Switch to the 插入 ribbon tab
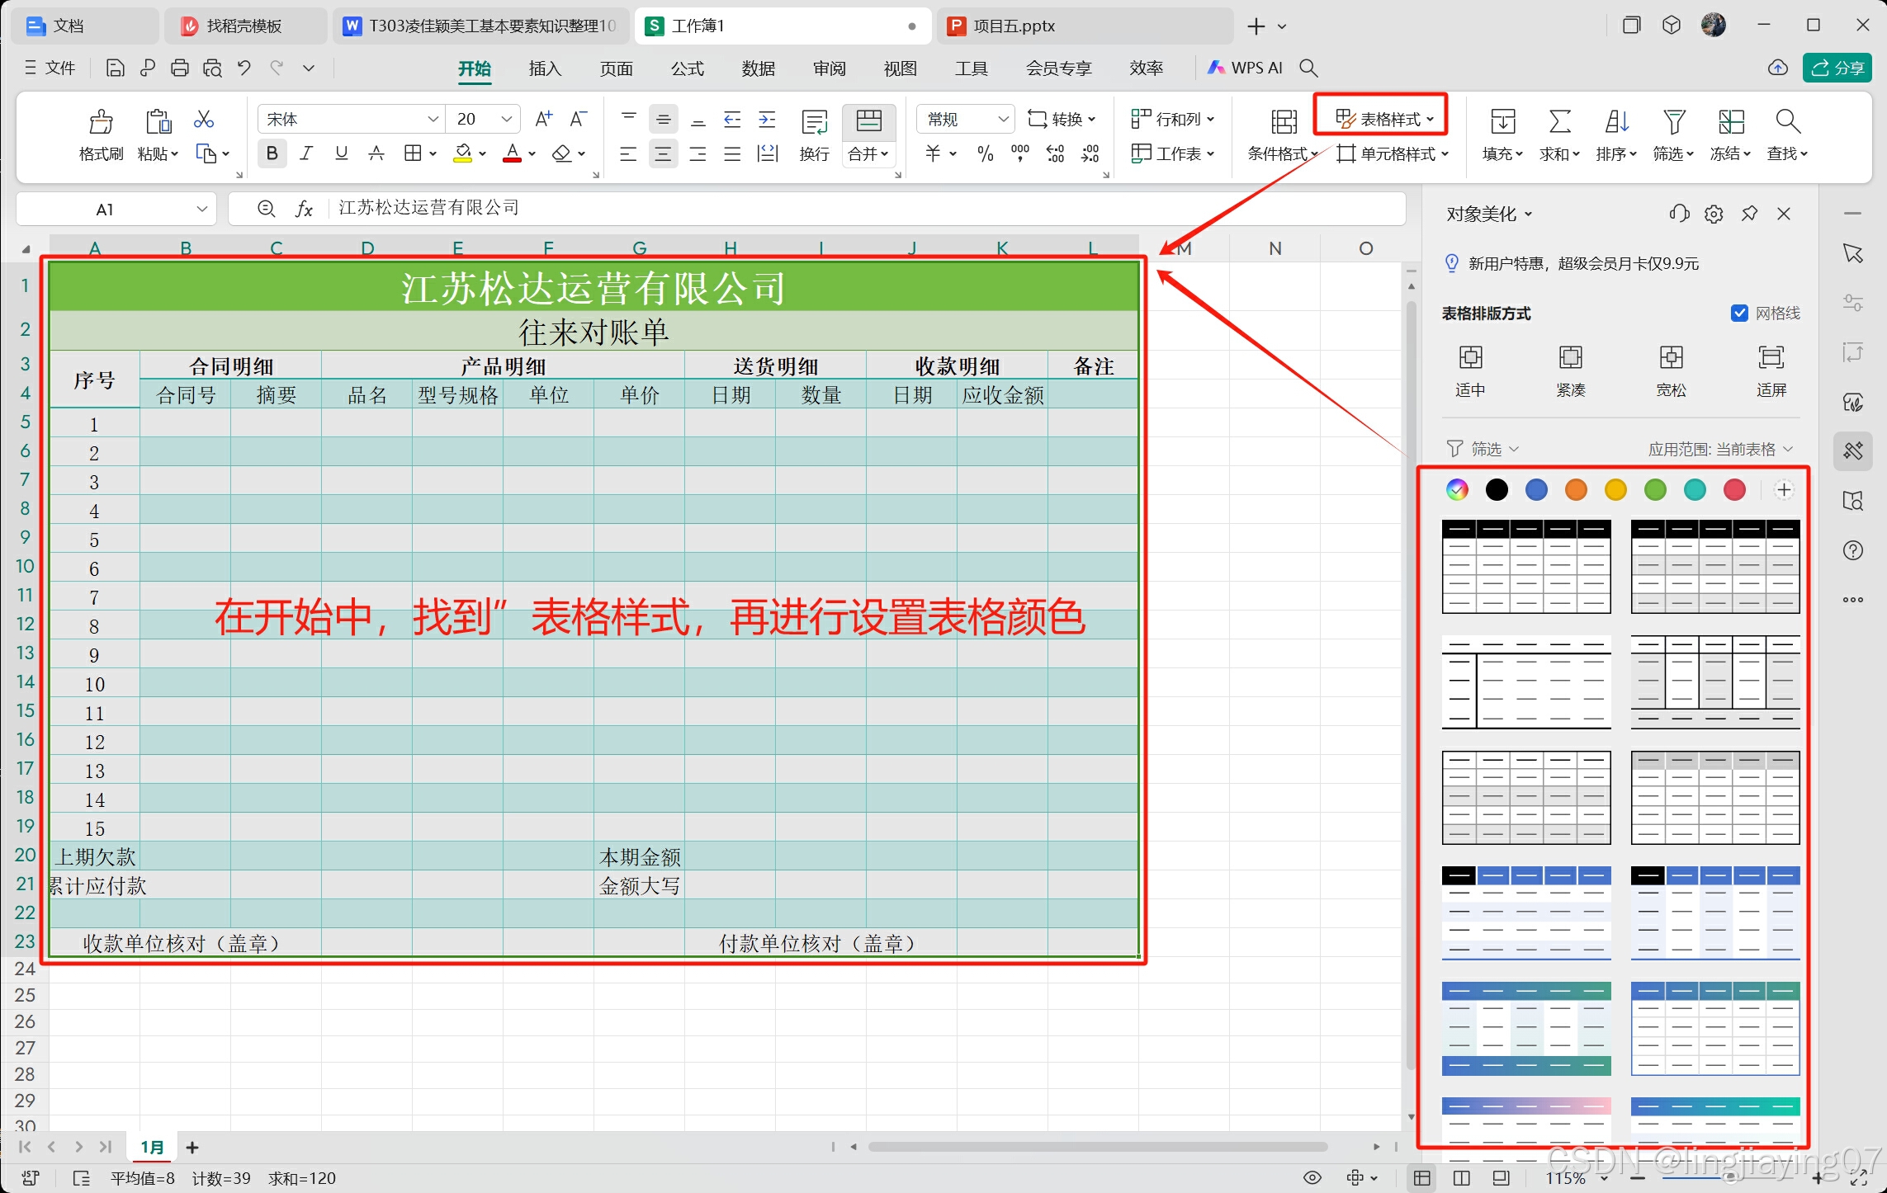 545,68
